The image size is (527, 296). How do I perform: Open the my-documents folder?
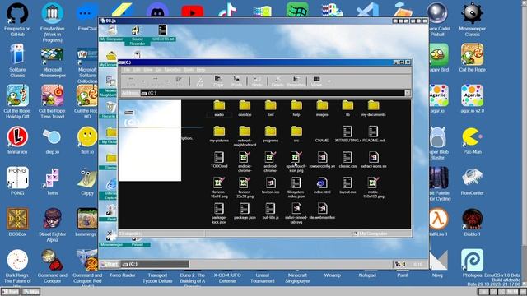click(x=373, y=109)
